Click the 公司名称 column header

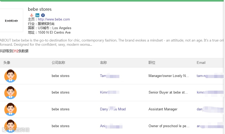click(x=58, y=63)
